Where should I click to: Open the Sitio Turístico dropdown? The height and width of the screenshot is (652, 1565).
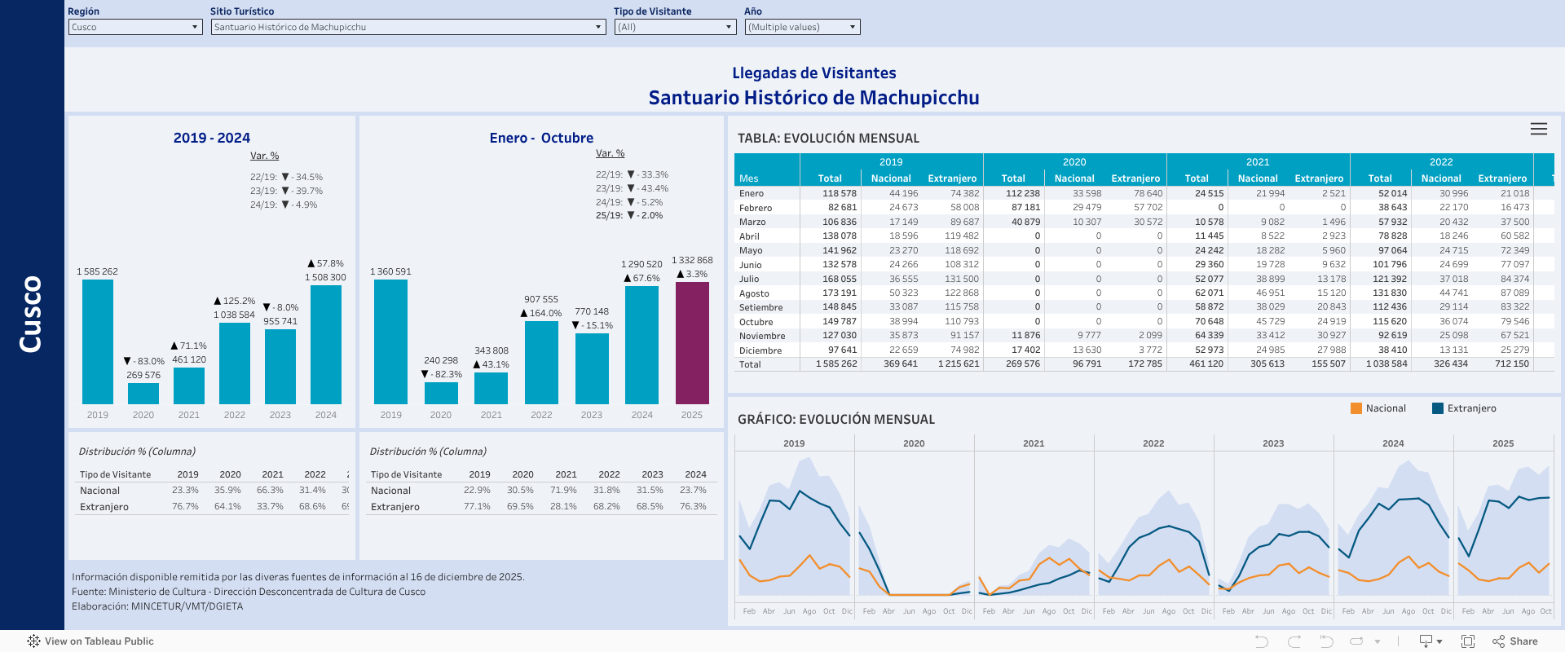point(408,27)
